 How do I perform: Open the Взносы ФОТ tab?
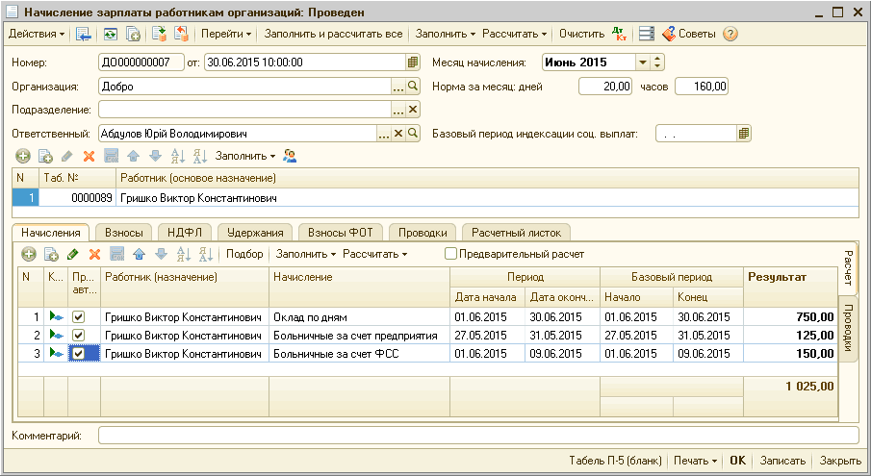click(341, 233)
